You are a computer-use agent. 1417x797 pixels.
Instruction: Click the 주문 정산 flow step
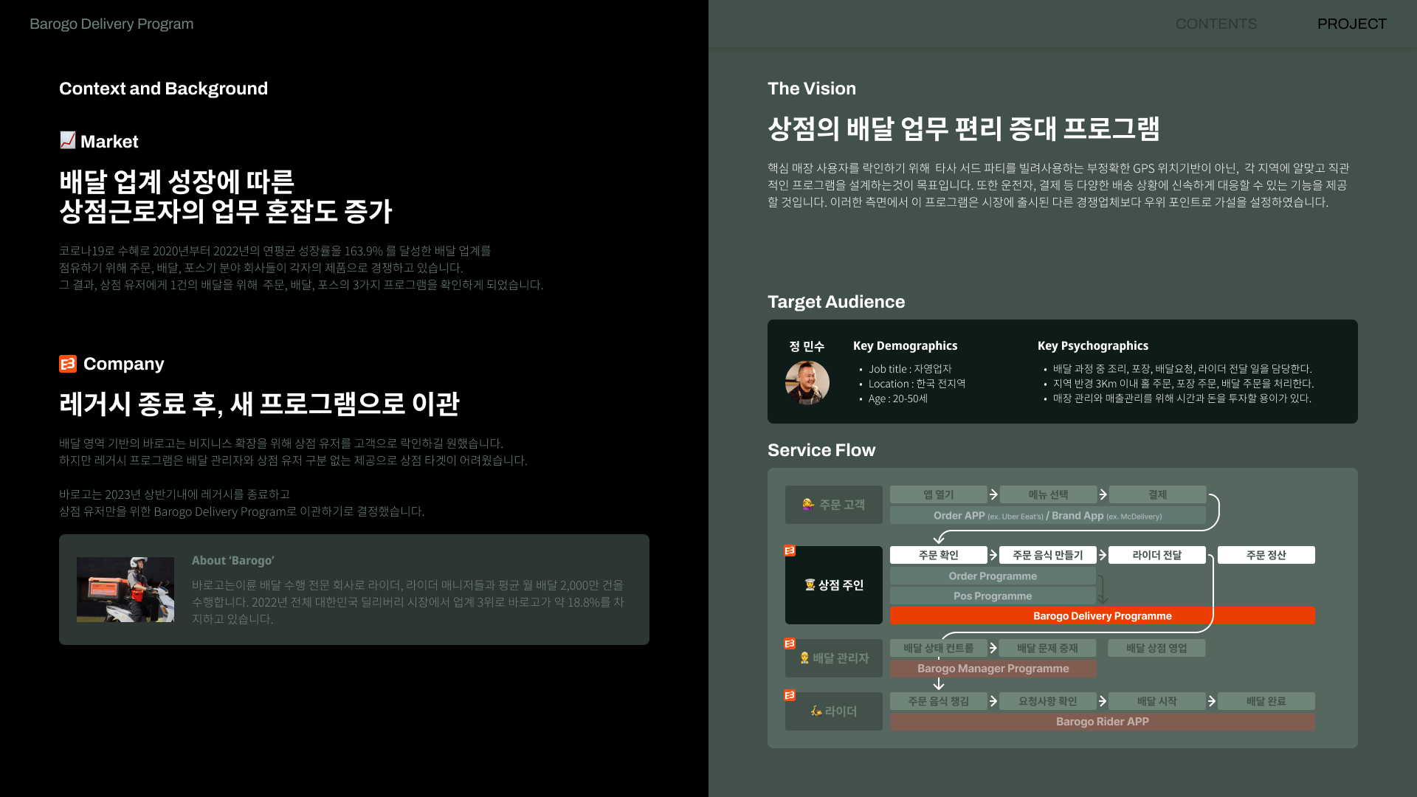(1266, 555)
